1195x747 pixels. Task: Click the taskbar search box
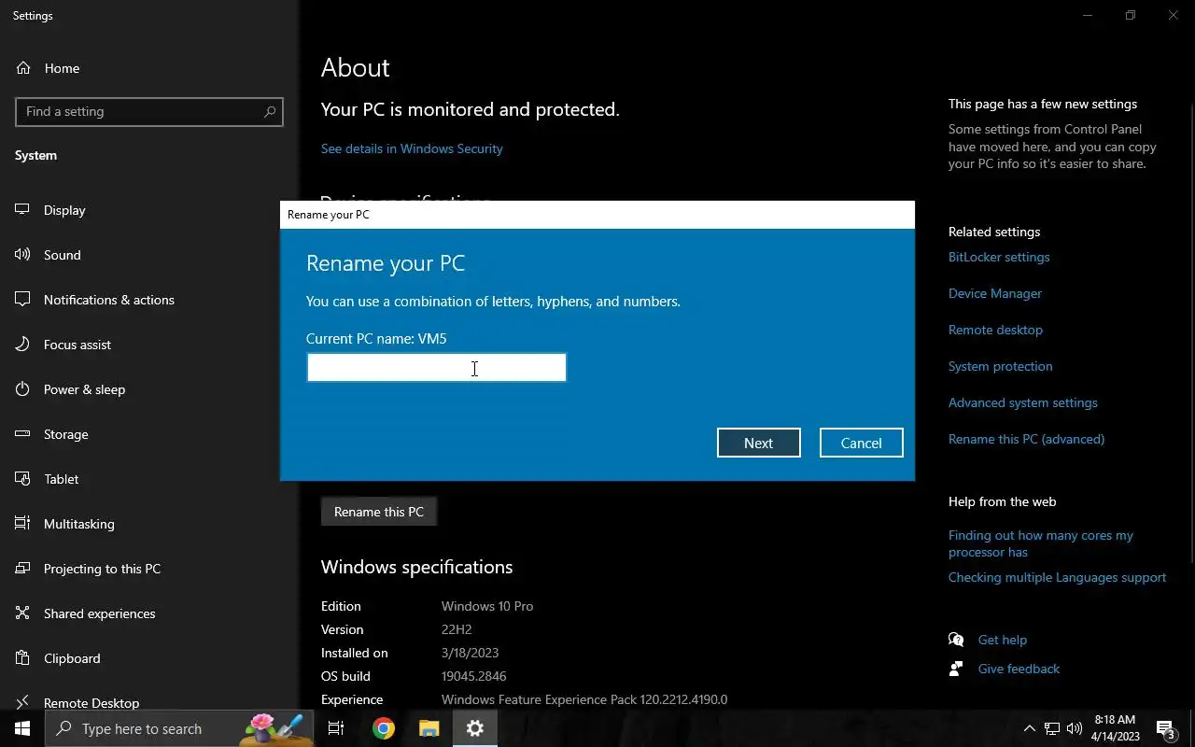pos(179,728)
